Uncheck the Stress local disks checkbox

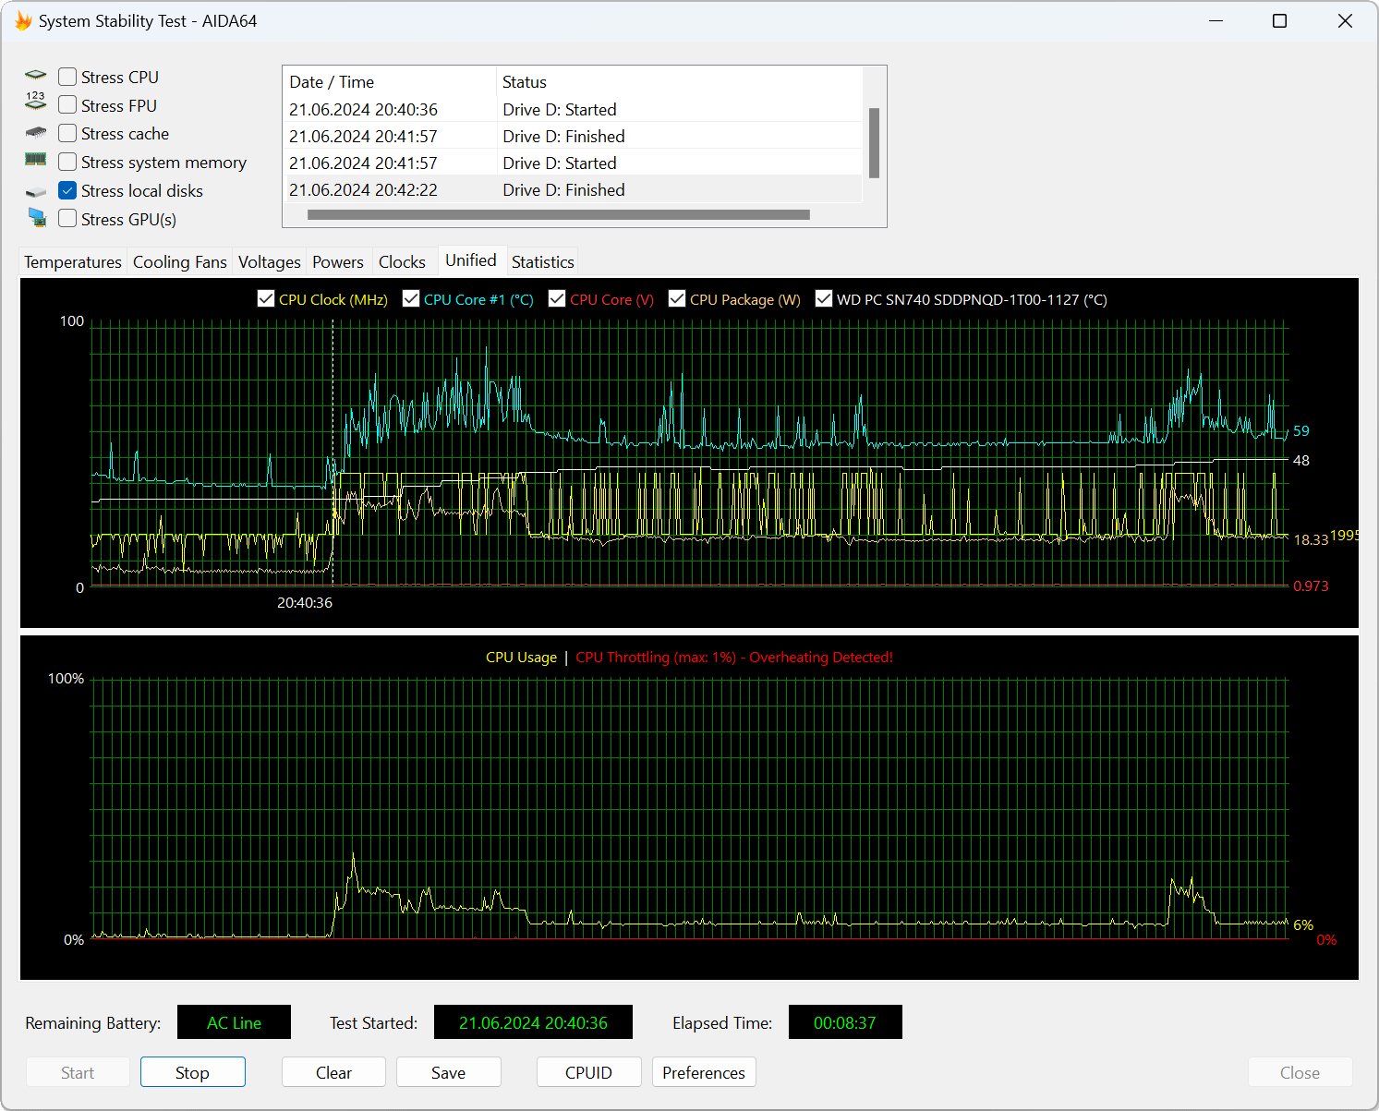(x=67, y=190)
